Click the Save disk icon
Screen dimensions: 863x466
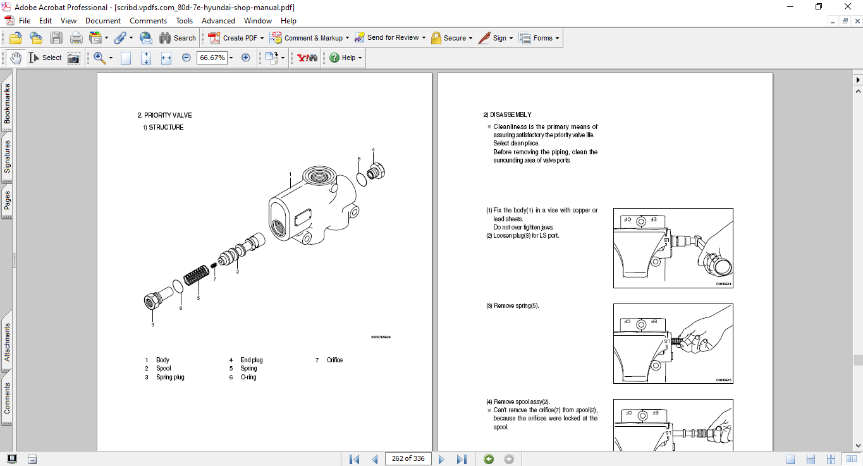pos(56,38)
